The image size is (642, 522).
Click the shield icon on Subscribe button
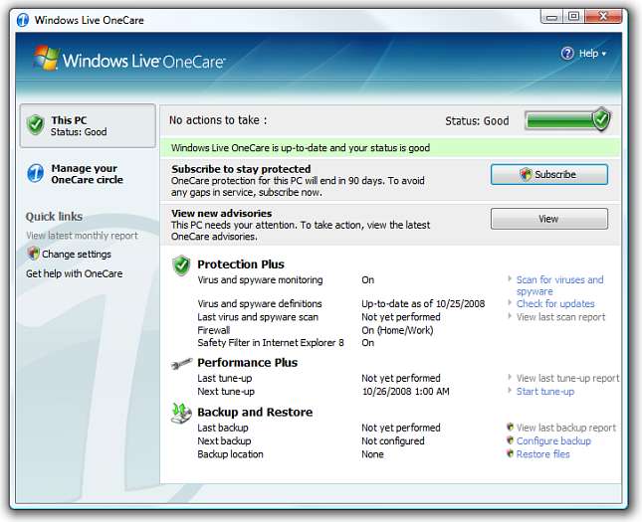pos(526,174)
